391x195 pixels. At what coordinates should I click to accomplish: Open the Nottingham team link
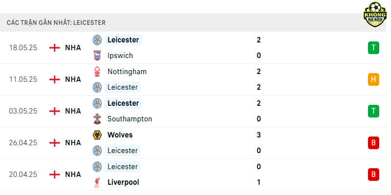click(127, 72)
